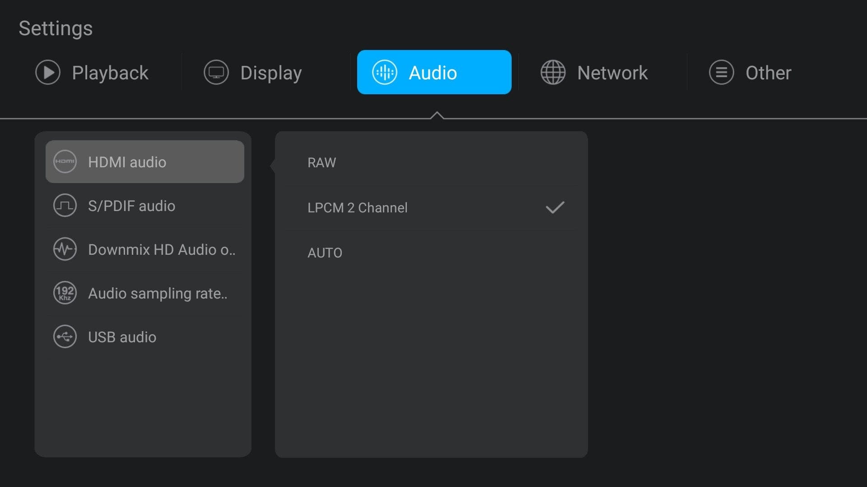This screenshot has width=867, height=487.
Task: Switch to the Display tab
Action: point(270,73)
